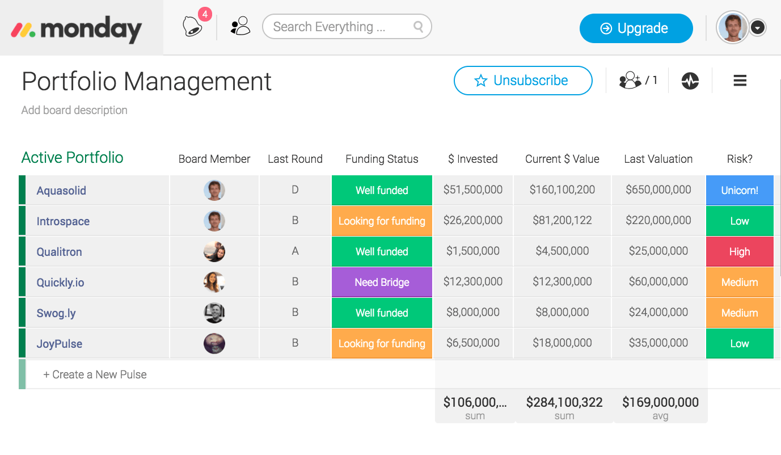The image size is (781, 455).
Task: Click the Unicorn! risk label for Aquasolid
Action: 740,190
